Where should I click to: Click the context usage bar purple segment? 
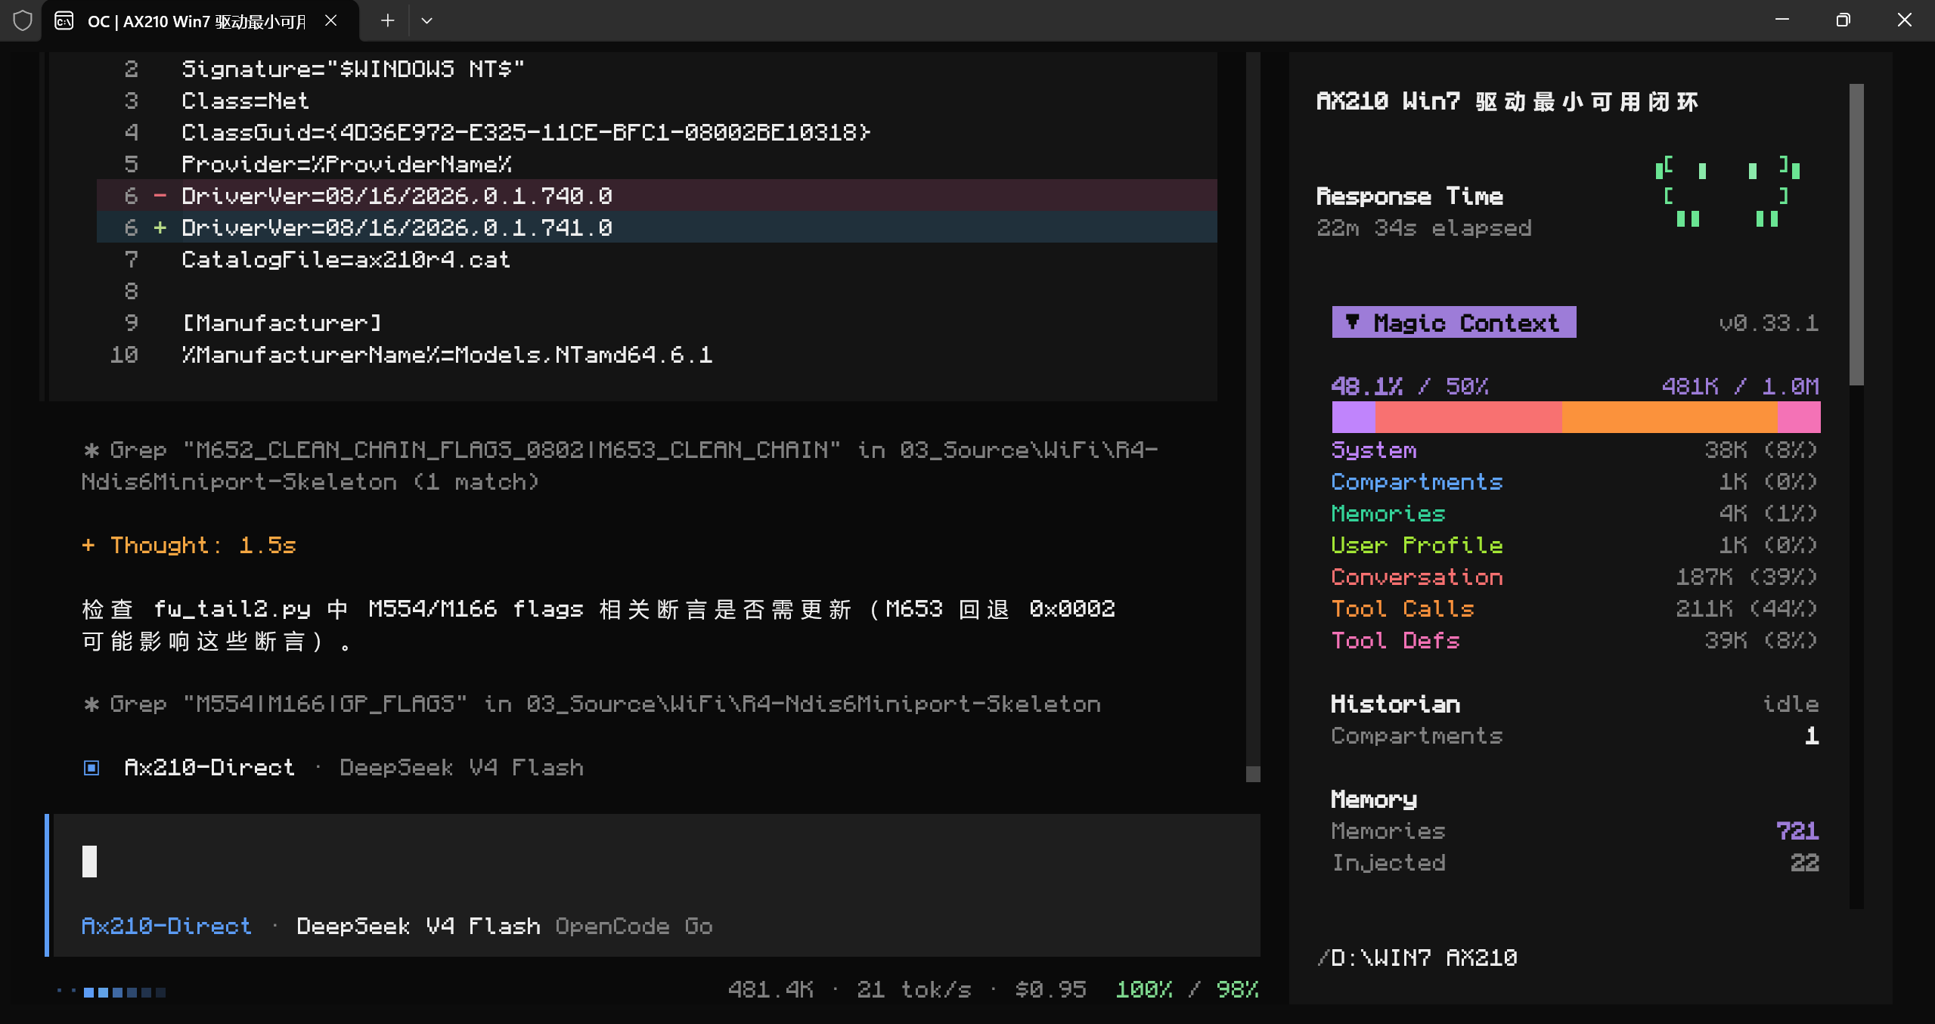(x=1354, y=416)
